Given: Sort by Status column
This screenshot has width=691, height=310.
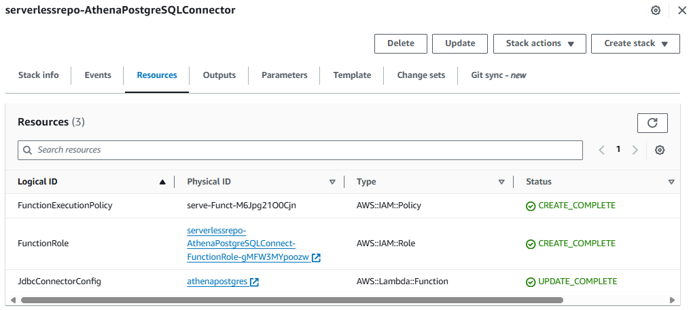Looking at the screenshot, I should click(x=671, y=182).
